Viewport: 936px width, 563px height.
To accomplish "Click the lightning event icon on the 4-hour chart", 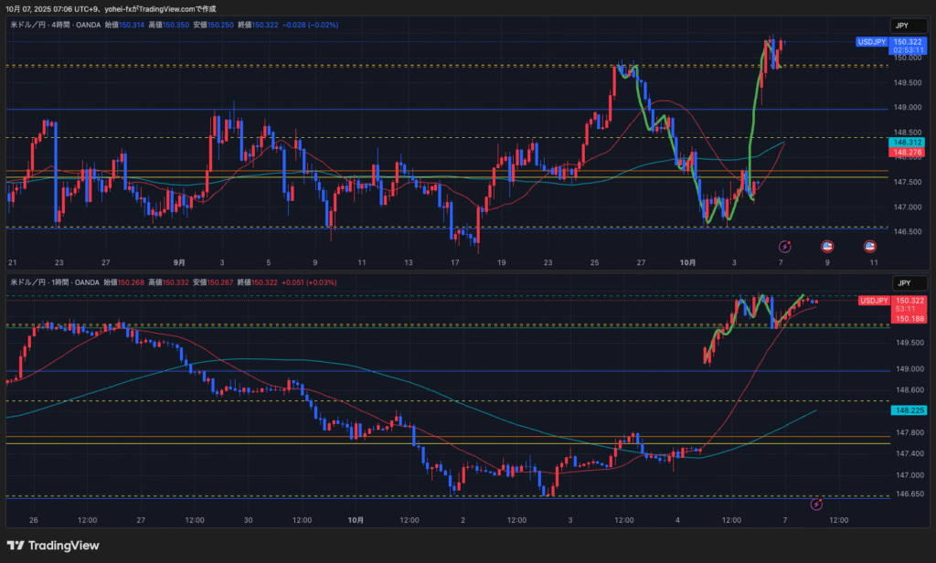I will coord(784,246).
